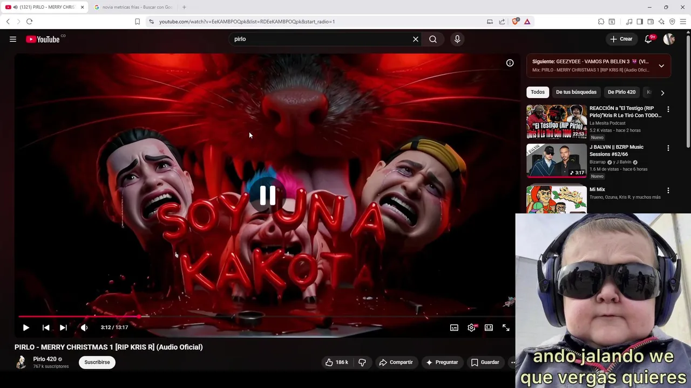Click the magnifier search button
691x388 pixels.
[x=433, y=39]
